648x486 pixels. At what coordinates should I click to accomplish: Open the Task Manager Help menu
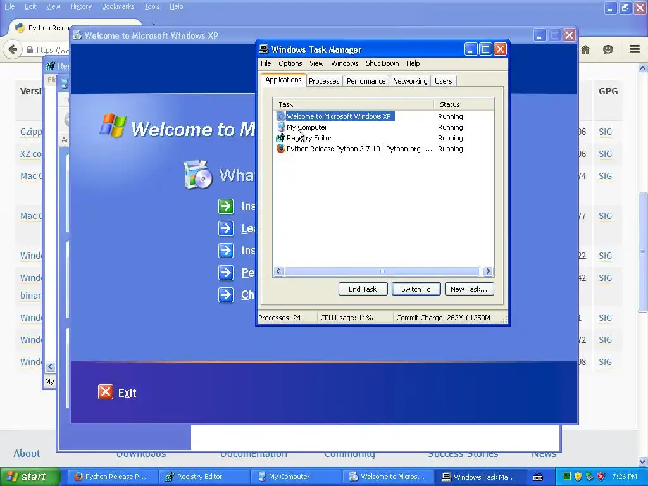(x=413, y=63)
